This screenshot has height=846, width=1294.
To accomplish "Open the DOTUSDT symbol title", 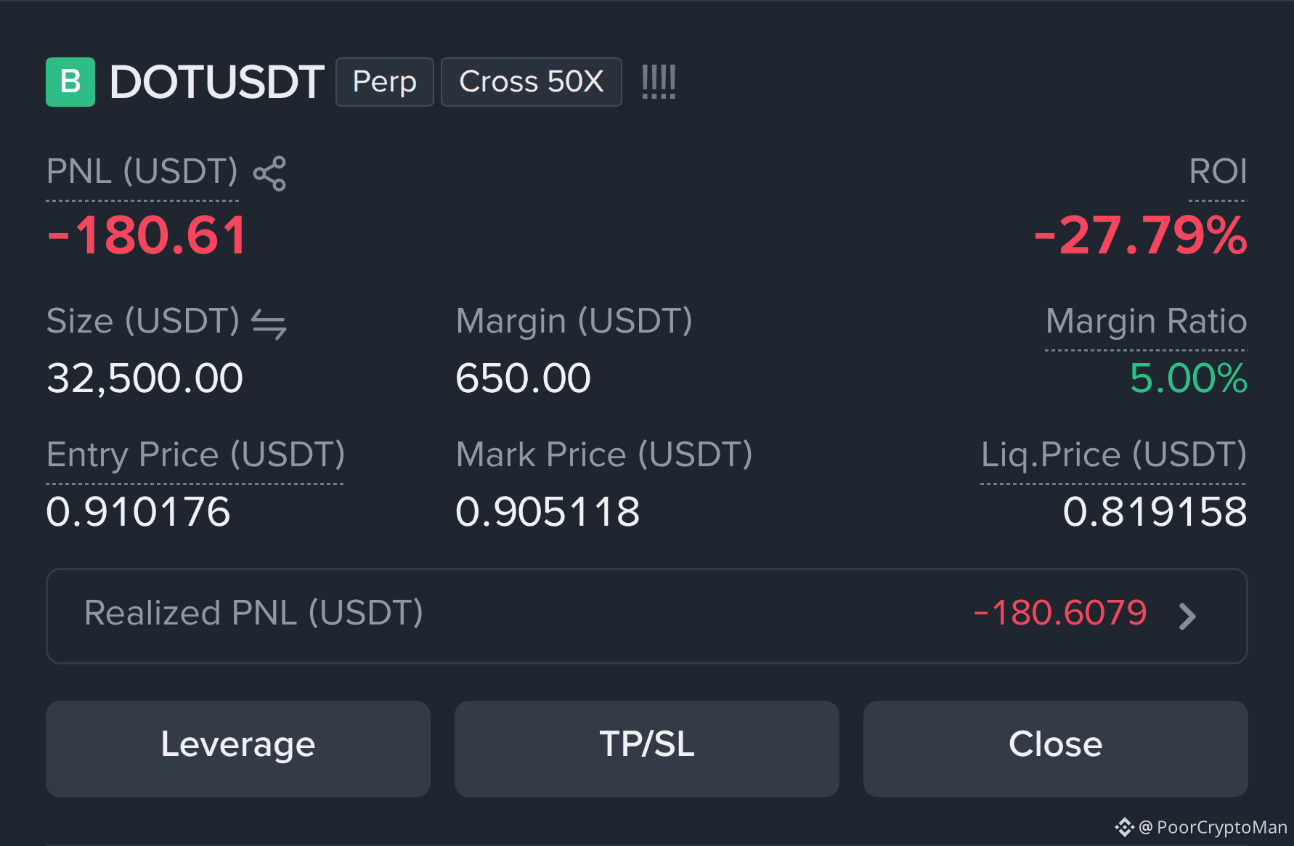I will (216, 81).
